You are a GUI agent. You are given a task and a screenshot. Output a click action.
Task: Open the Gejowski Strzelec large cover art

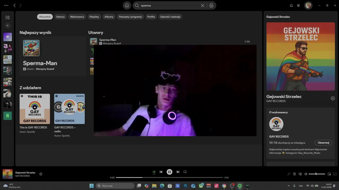pos(301,56)
